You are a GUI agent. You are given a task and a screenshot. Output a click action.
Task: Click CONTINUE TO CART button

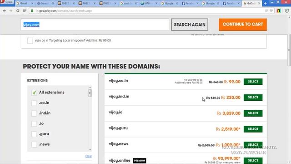point(243,24)
